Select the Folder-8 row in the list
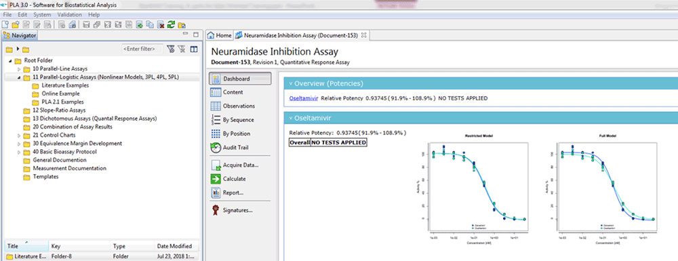The height and width of the screenshot is (261, 678). pos(102,256)
